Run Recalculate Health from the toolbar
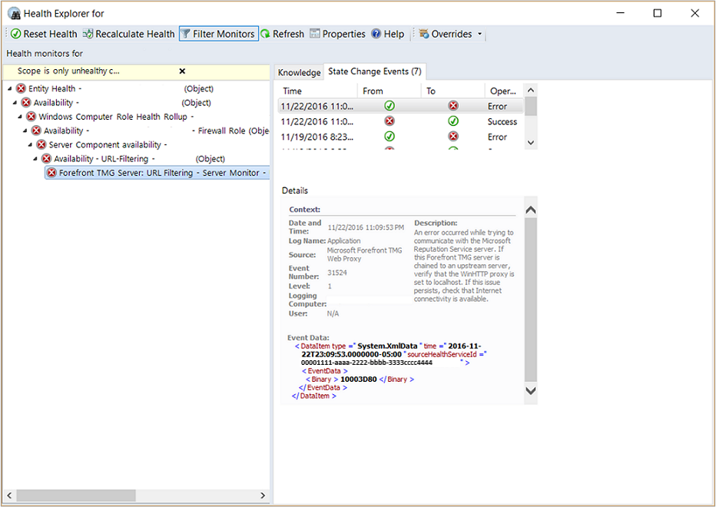The height and width of the screenshot is (507, 716). (x=129, y=34)
